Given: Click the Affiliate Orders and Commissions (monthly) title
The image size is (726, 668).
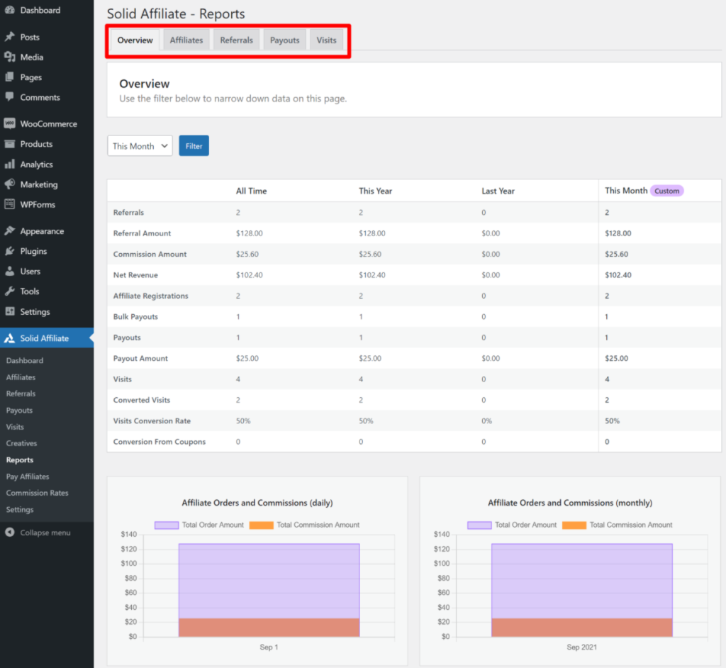Looking at the screenshot, I should tap(570, 503).
